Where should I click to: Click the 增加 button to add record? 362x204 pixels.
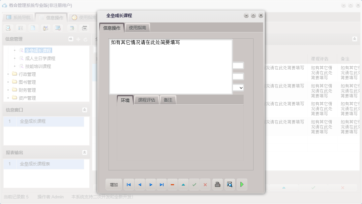point(113,185)
